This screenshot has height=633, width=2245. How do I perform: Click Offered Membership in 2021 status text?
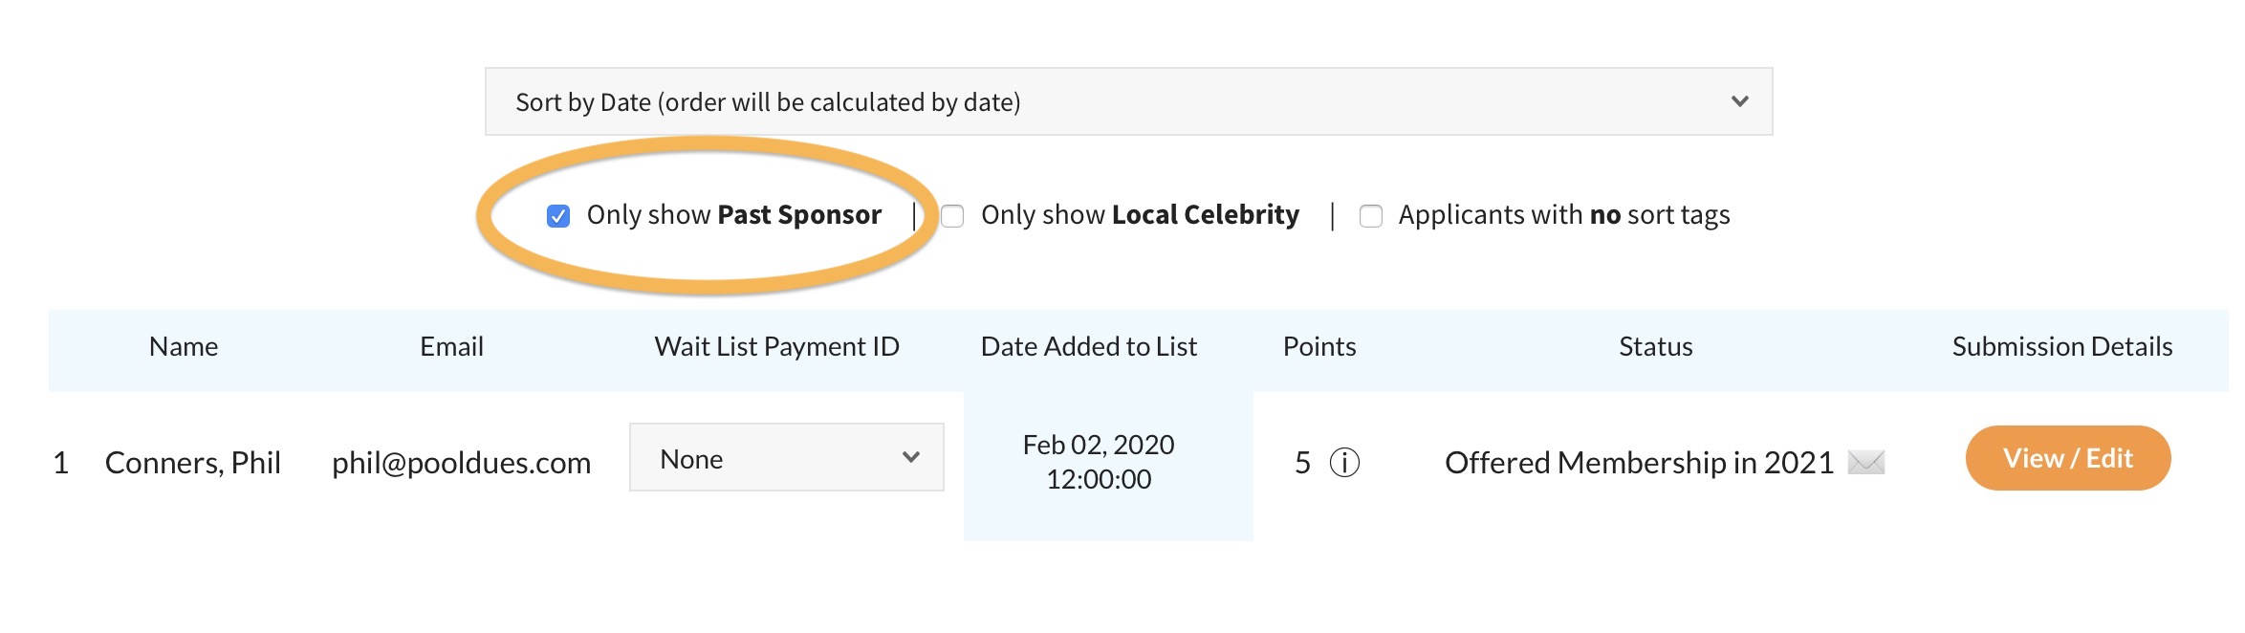coord(1639,463)
